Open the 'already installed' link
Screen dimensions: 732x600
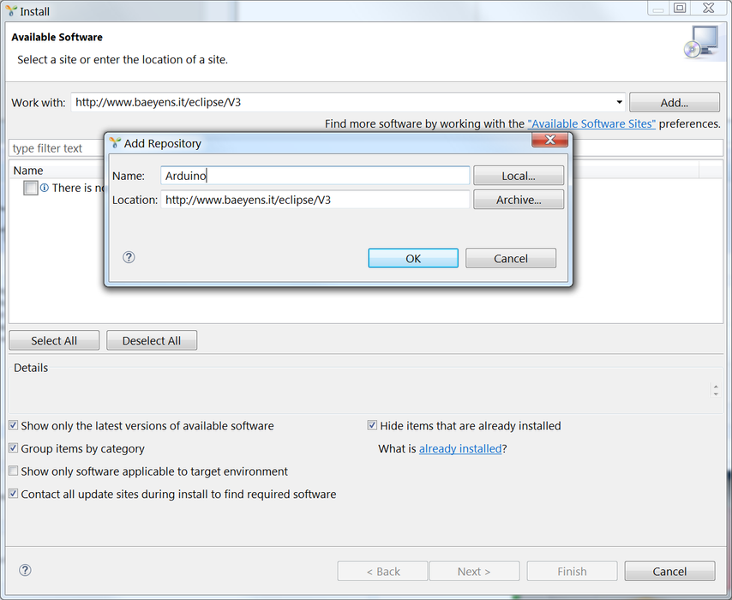[x=460, y=449]
